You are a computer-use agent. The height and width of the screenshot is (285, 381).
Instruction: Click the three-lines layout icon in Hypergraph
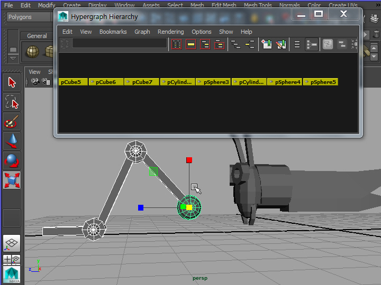click(x=297, y=44)
